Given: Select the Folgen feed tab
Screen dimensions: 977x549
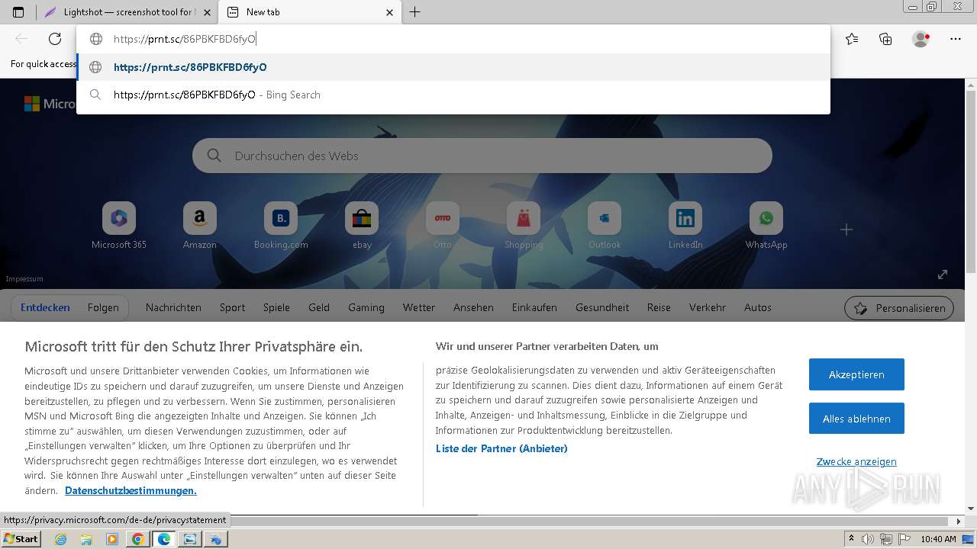Looking at the screenshot, I should click(x=103, y=307).
